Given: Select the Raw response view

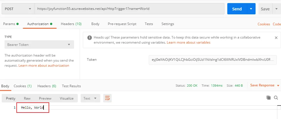Looking at the screenshot, I should [x=27, y=98].
